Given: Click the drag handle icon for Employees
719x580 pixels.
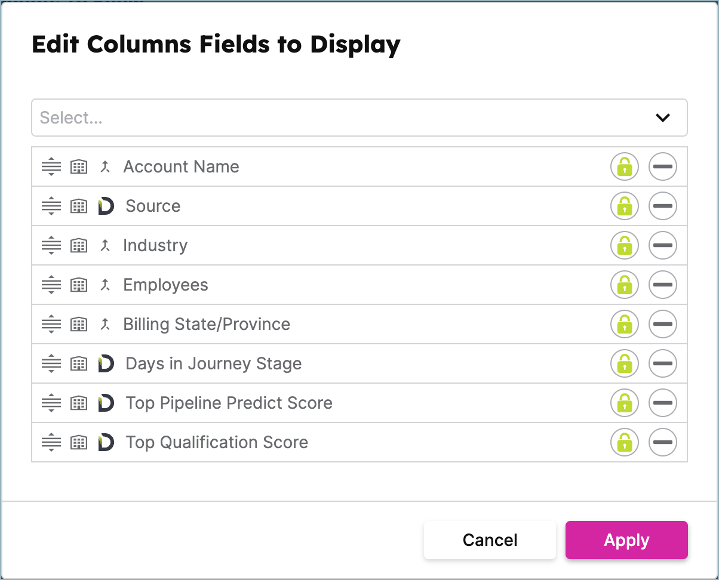Looking at the screenshot, I should point(51,285).
